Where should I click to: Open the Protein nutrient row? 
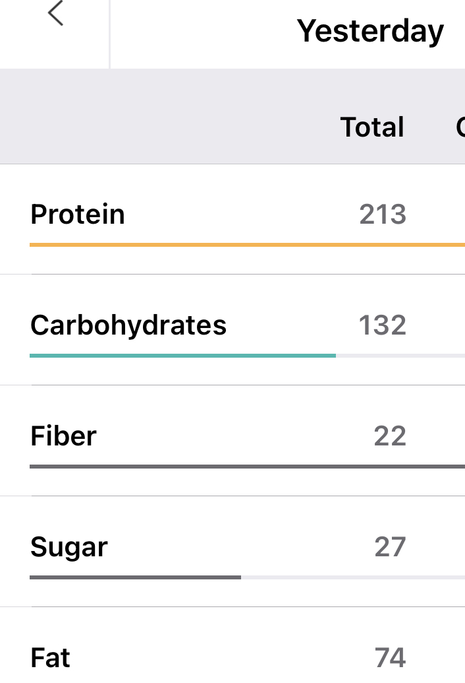tap(78, 214)
